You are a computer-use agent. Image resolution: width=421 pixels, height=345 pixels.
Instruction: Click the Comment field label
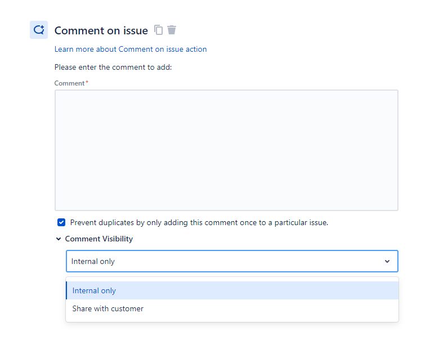[69, 83]
